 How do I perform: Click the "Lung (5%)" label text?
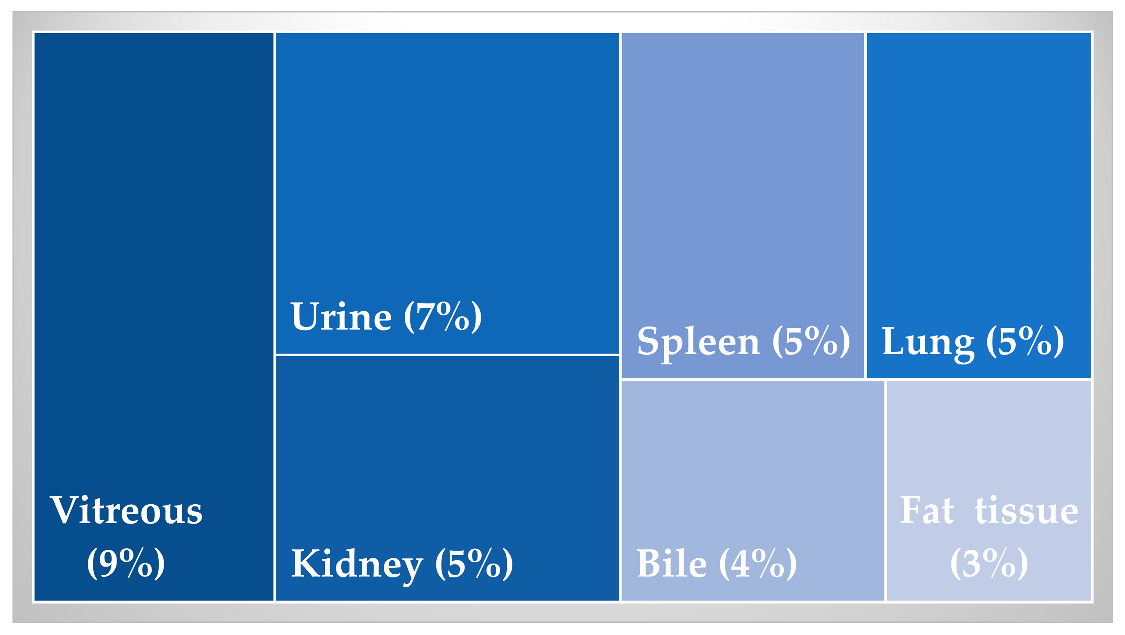tap(973, 342)
